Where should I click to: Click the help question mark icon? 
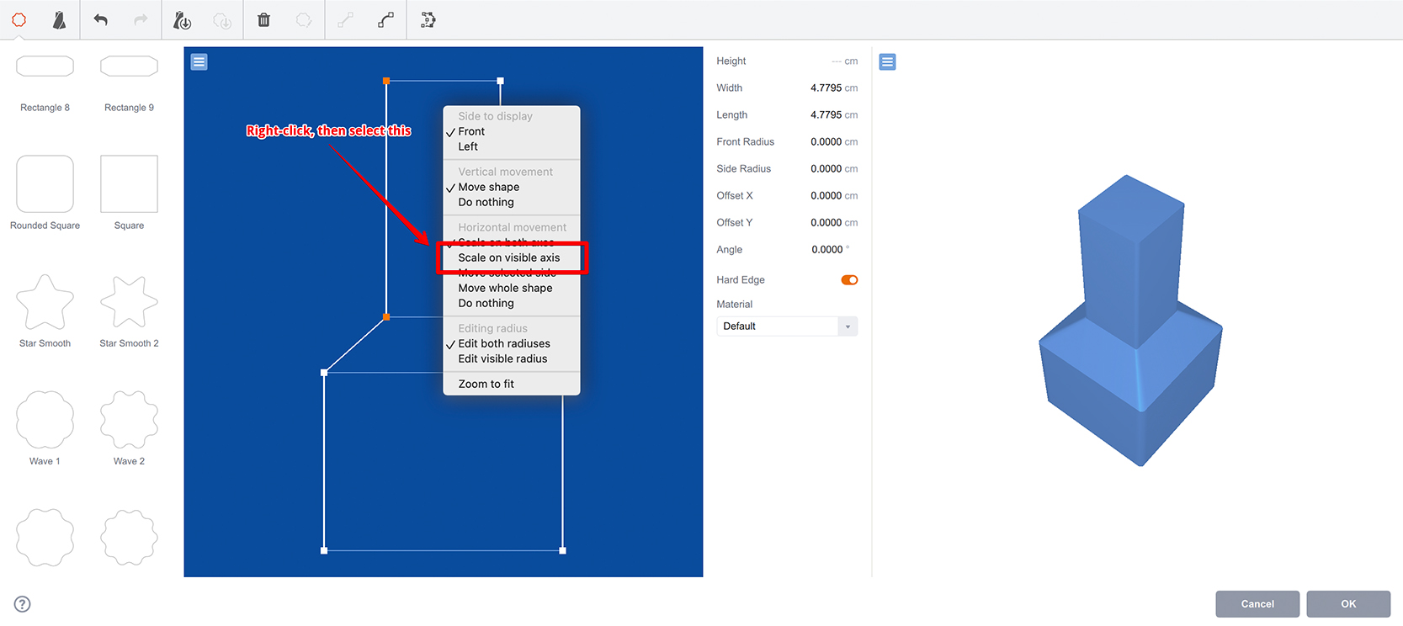click(23, 603)
